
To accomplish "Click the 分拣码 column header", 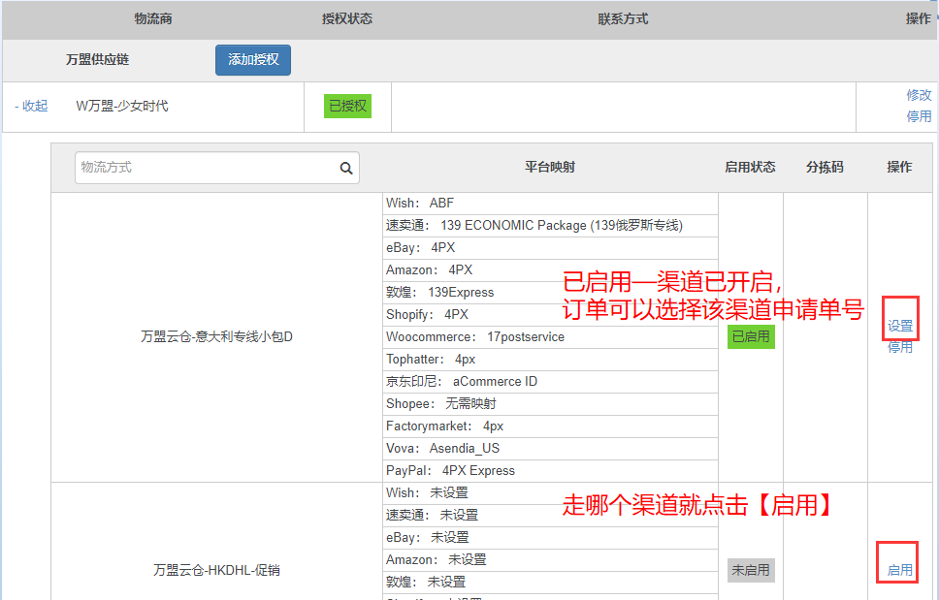I will 825,167.
